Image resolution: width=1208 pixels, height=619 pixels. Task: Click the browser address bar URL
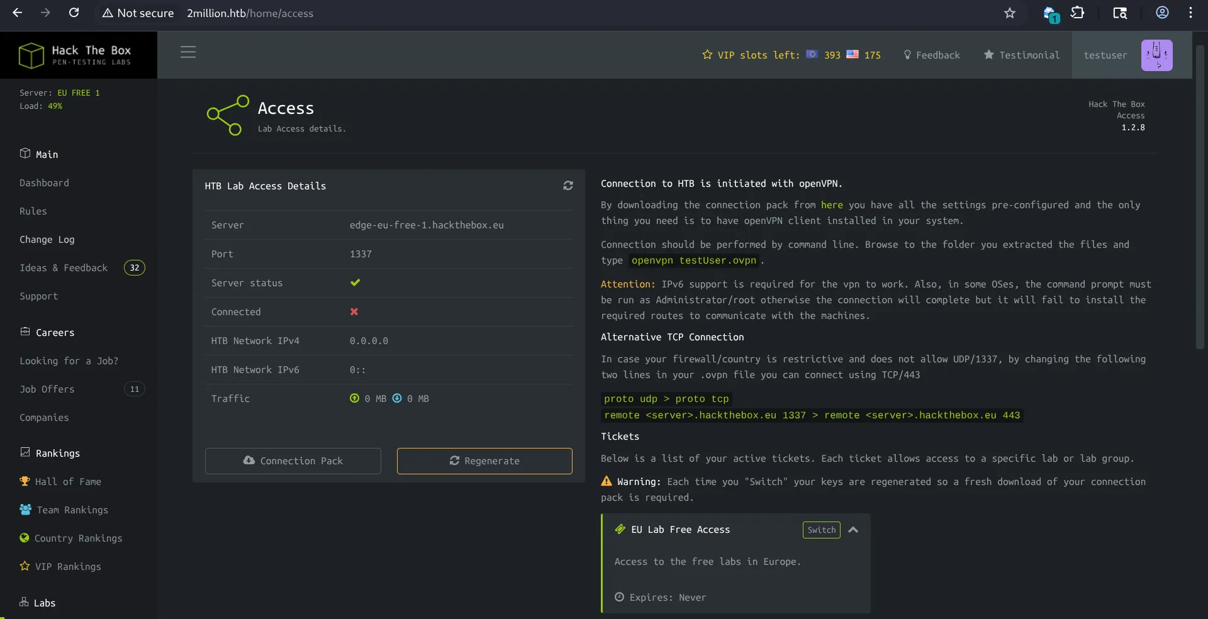pyautogui.click(x=250, y=13)
